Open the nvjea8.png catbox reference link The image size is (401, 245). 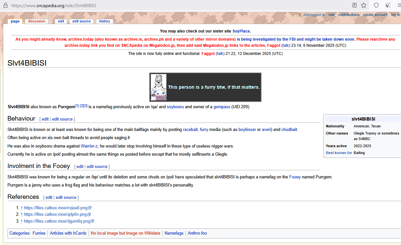click(x=56, y=208)
